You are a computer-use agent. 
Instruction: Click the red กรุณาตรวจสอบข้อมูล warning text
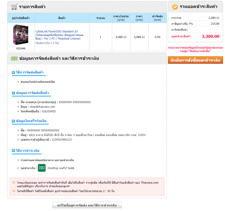pyautogui.click(x=195, y=49)
